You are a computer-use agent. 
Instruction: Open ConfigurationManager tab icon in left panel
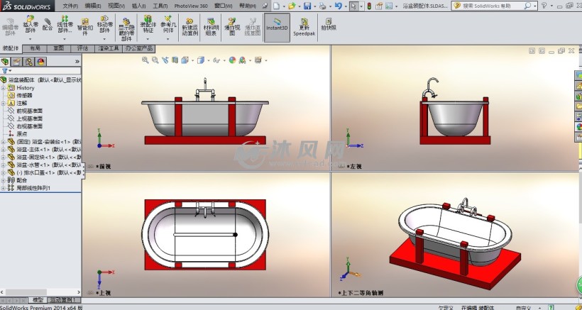pyautogui.click(x=28, y=62)
